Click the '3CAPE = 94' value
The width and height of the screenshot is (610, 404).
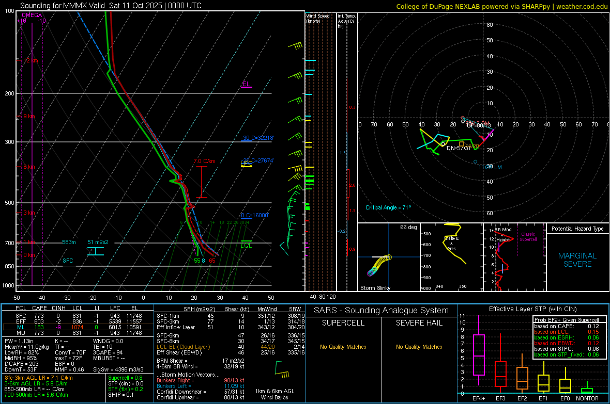tap(108, 352)
